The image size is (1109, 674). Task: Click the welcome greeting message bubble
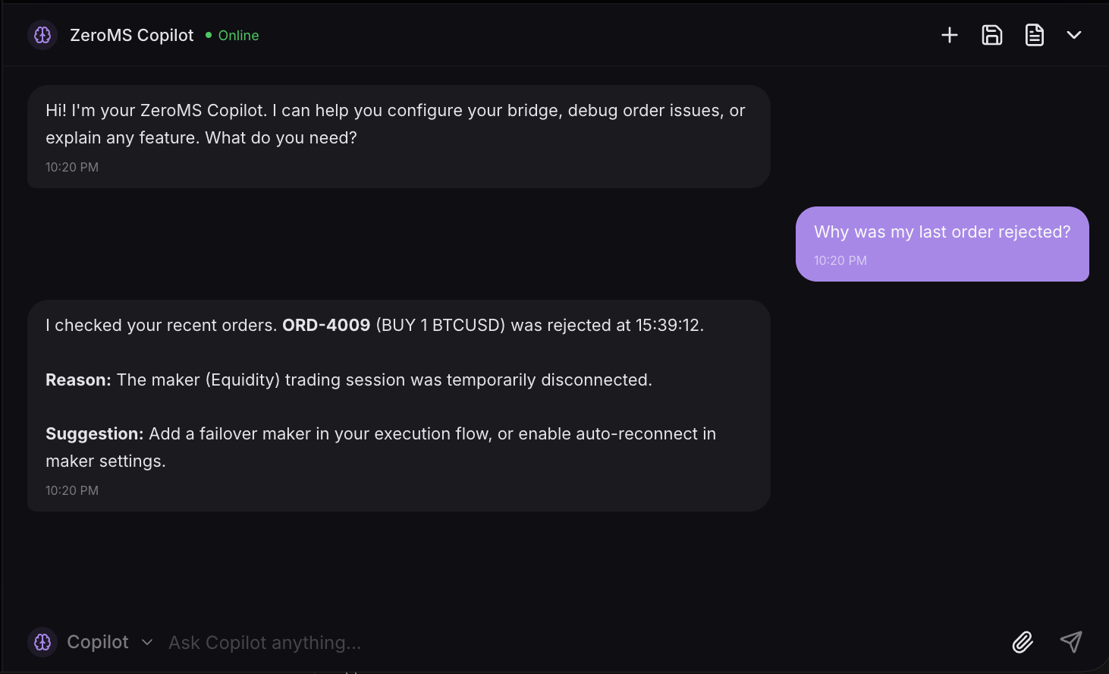tap(398, 137)
